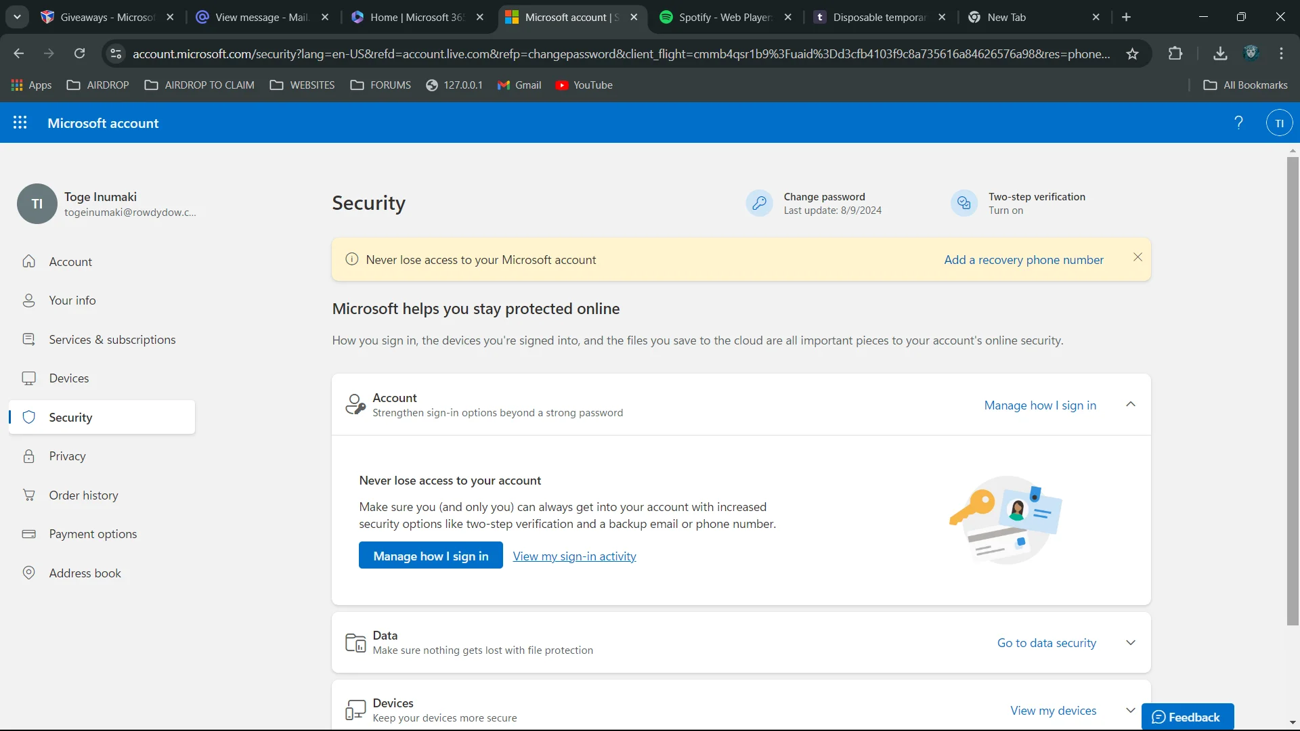Screen dimensions: 1300x731
Task: Go back using browser back arrow
Action: pyautogui.click(x=19, y=53)
